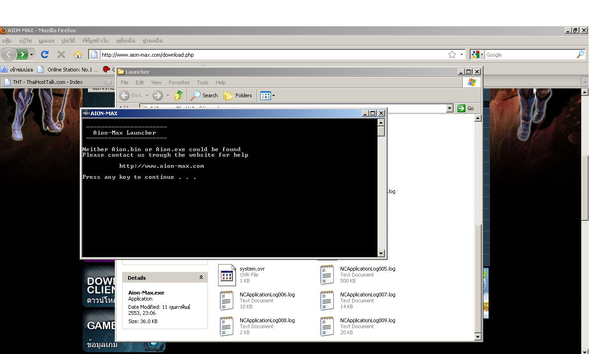This screenshot has height=354, width=590.
Task: Go to the Firefox Home page
Action: tap(77, 54)
